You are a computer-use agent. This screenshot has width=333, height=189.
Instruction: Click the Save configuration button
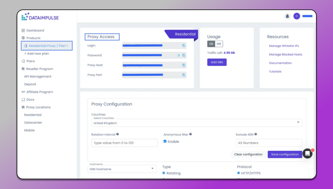click(x=285, y=154)
